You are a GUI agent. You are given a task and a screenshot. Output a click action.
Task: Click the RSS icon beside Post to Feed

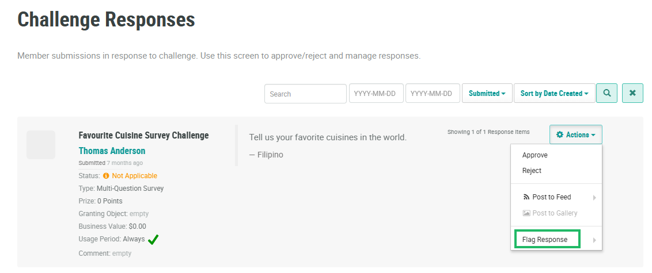point(526,197)
